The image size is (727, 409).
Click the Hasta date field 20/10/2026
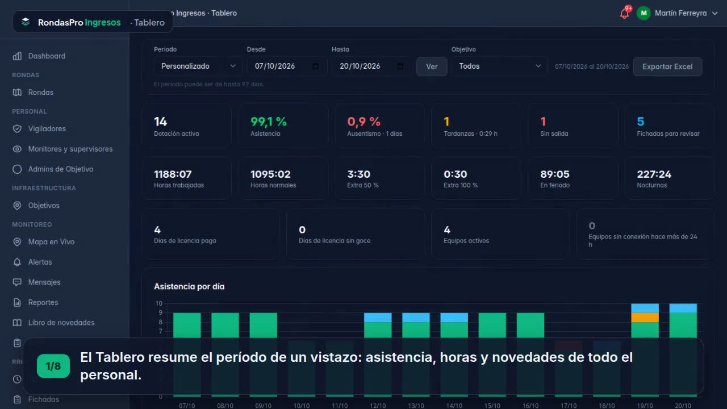[372, 66]
